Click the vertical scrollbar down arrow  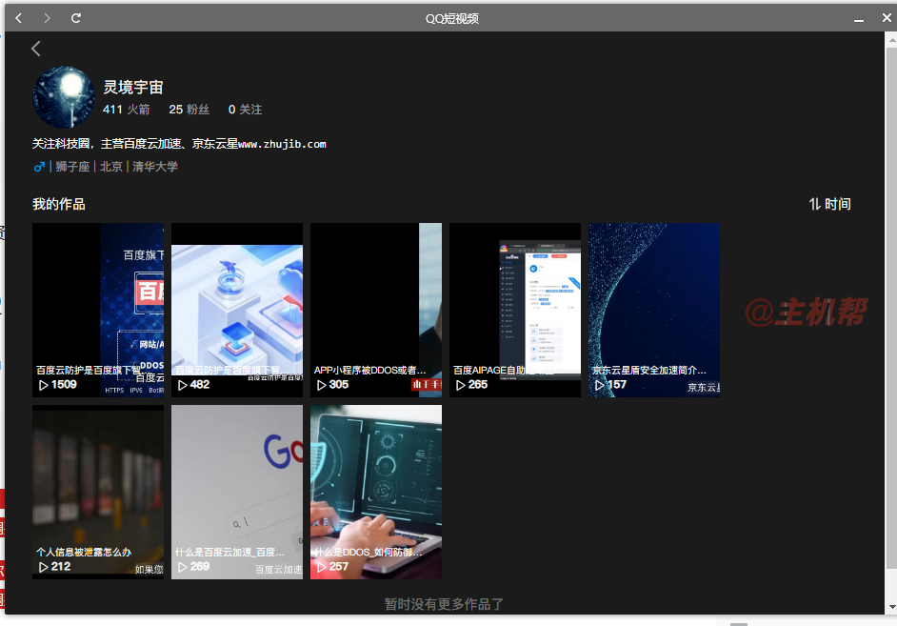(x=891, y=607)
